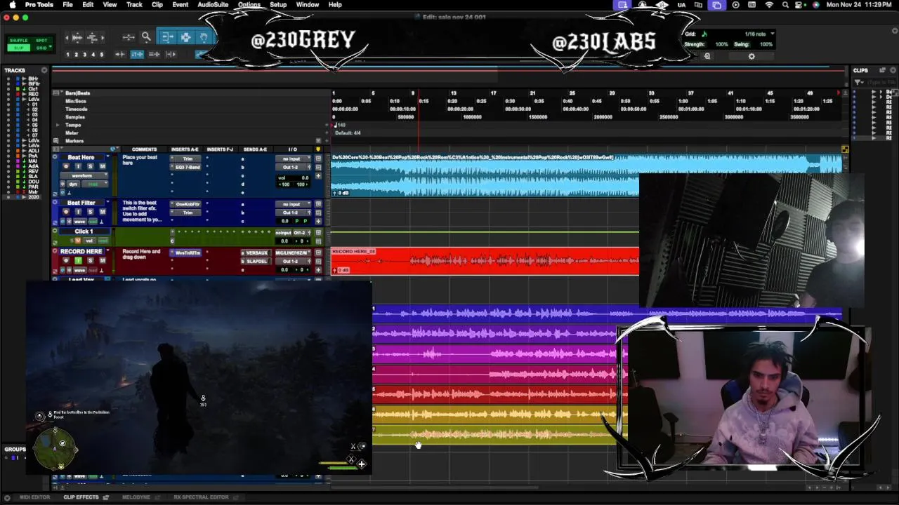Click the UA menu bar icon
Viewport: 899px width, 505px height.
681,5
